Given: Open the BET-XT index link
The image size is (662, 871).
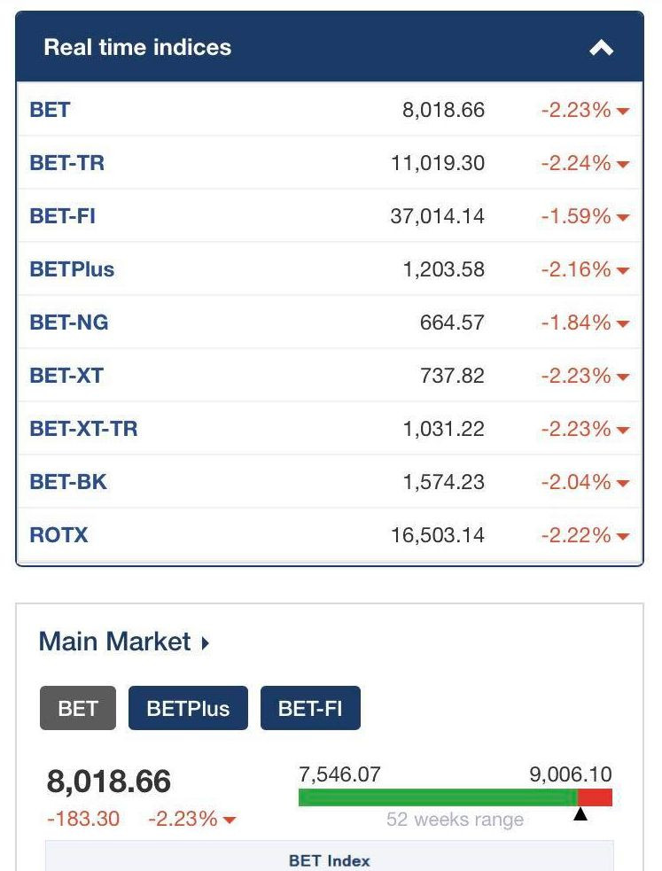Looking at the screenshot, I should click(66, 376).
